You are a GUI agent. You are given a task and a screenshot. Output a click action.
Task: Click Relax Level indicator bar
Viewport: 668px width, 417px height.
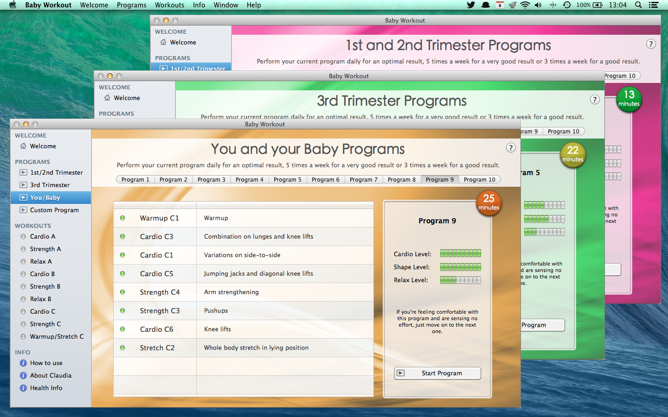[x=461, y=280]
